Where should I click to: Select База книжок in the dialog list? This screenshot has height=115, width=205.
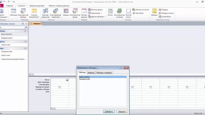(x=103, y=77)
